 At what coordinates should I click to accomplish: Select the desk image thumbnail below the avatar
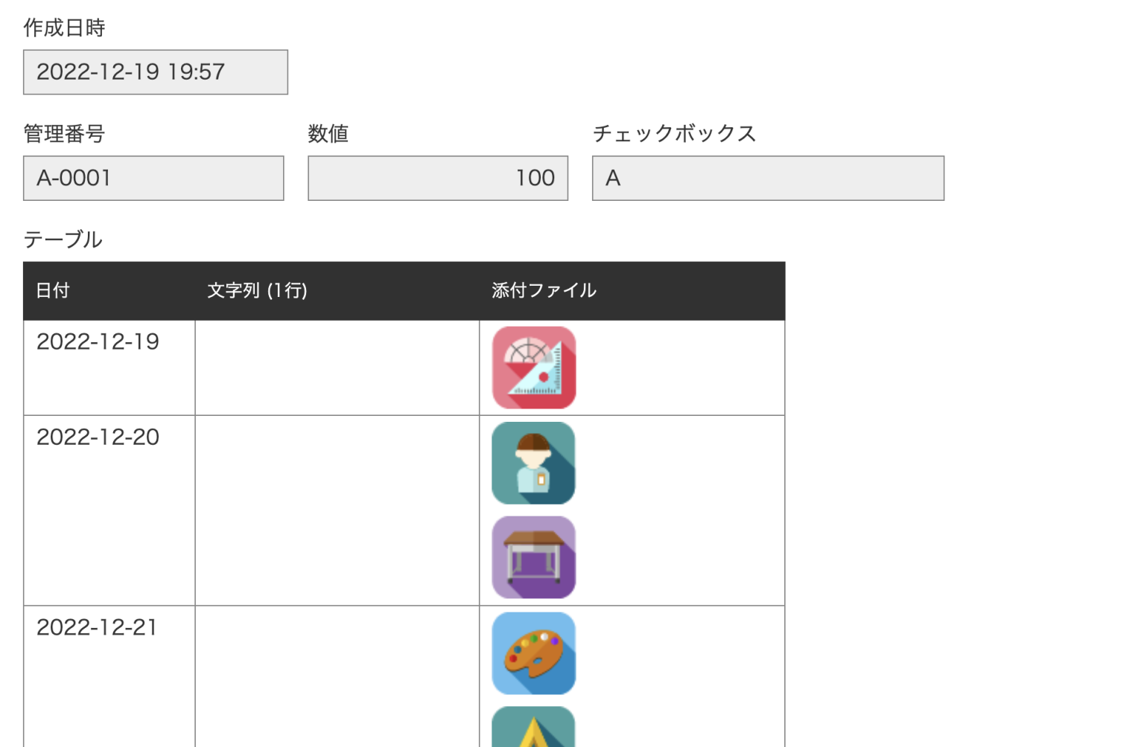[x=533, y=557]
